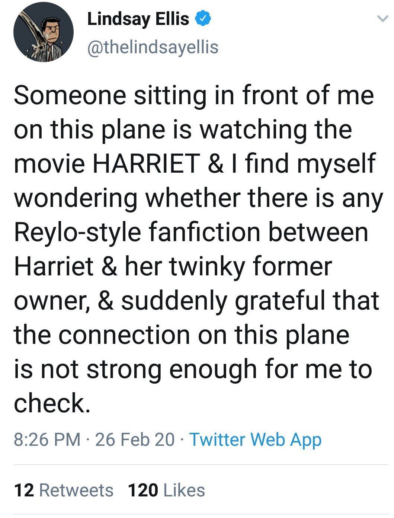The image size is (394, 518).
Task: Click the 26 Feb 20 date
Action: (x=135, y=439)
